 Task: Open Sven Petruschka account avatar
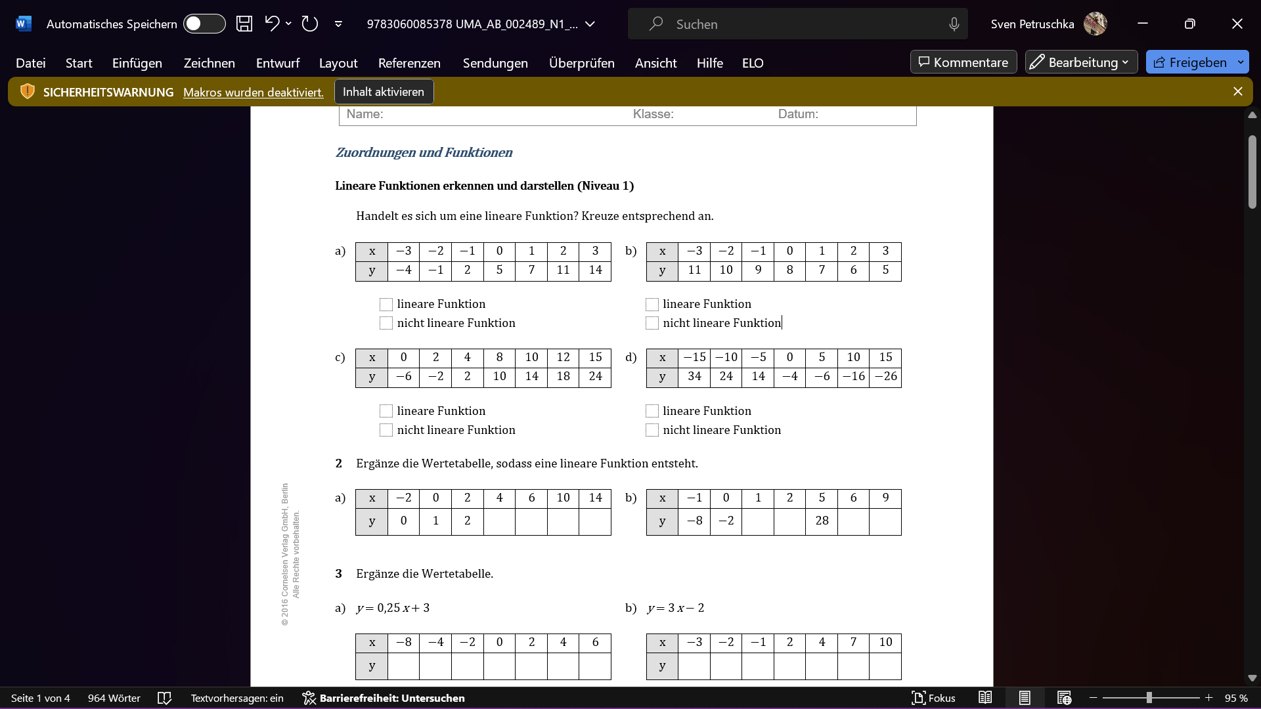point(1095,24)
